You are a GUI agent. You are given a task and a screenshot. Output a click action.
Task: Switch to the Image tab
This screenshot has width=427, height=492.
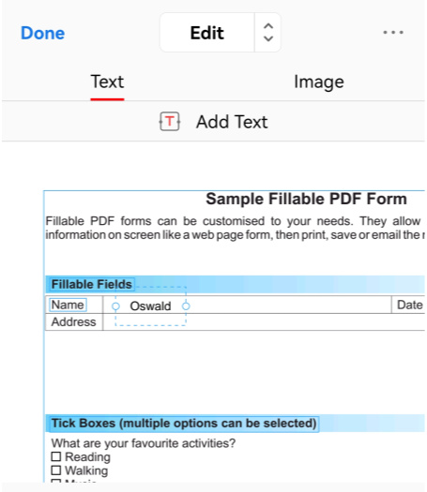[318, 82]
